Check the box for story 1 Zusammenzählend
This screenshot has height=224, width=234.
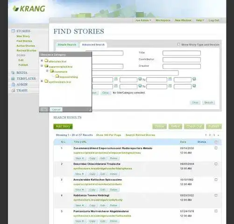[216, 148]
